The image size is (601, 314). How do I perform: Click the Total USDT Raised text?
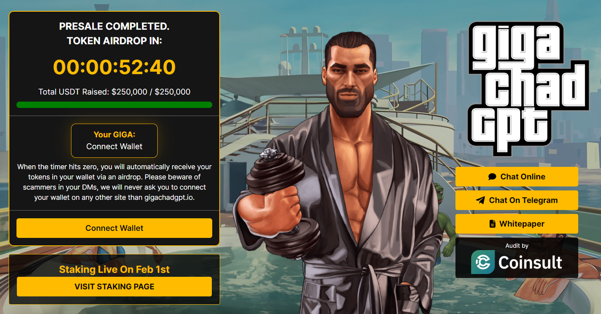point(114,92)
